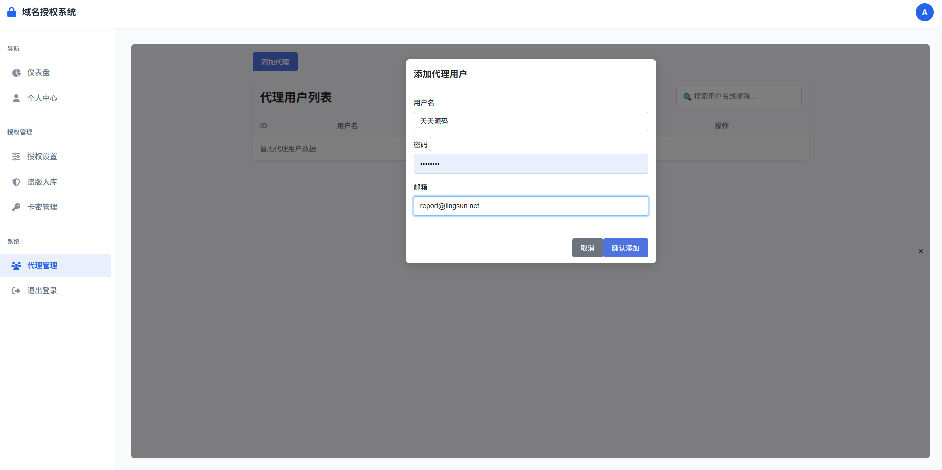The image size is (942, 470).
Task: Open the user avatar menu
Action: click(924, 12)
